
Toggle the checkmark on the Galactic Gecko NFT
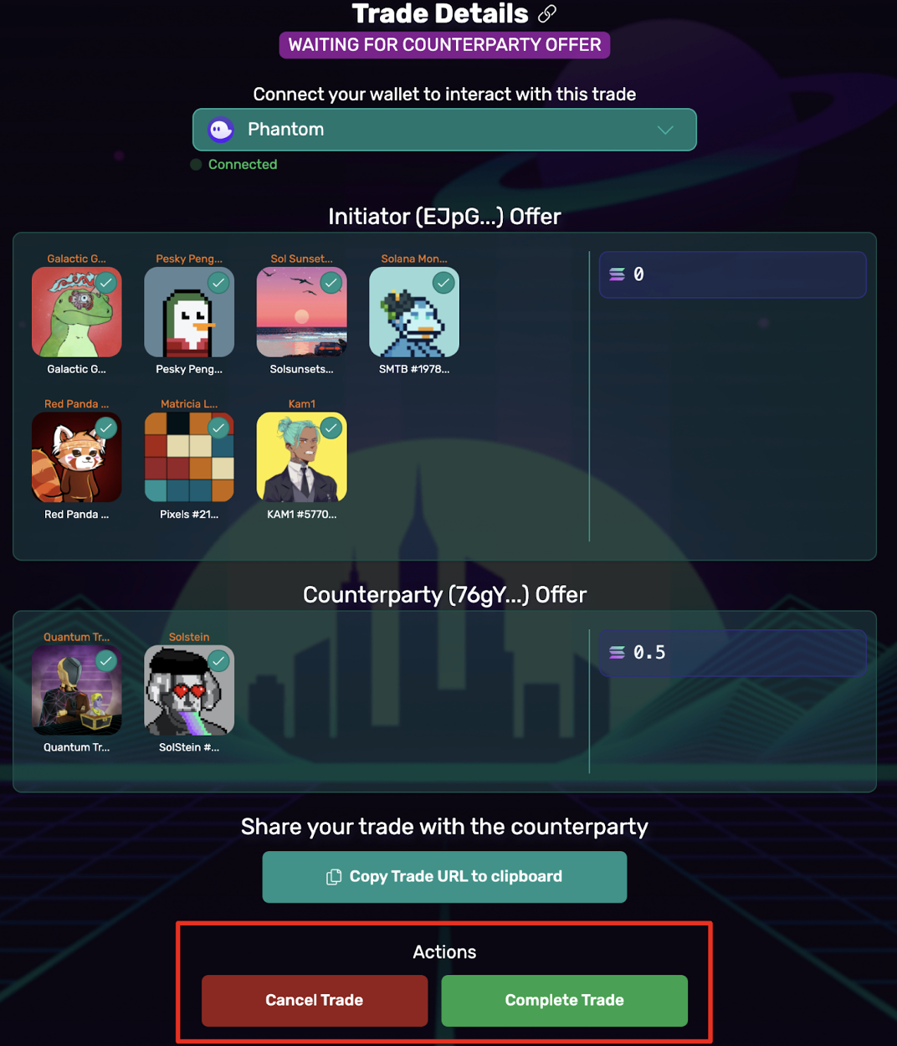tap(105, 283)
